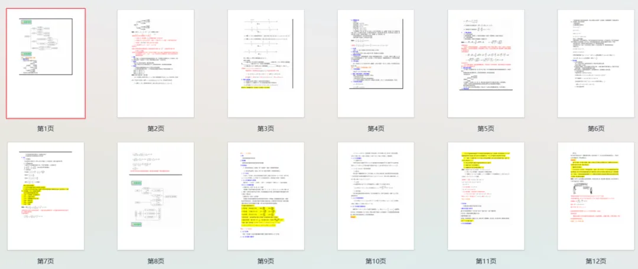This screenshot has height=269, width=638.
Task: Click the label 第11页
Action: coord(486,261)
